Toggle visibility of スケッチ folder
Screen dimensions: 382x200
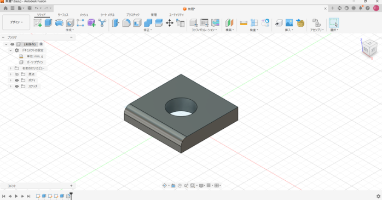17,87
